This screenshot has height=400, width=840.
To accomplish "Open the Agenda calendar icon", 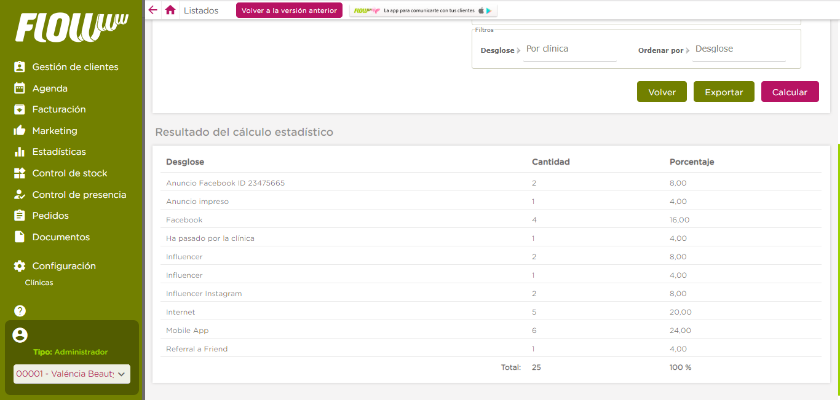I will [20, 88].
